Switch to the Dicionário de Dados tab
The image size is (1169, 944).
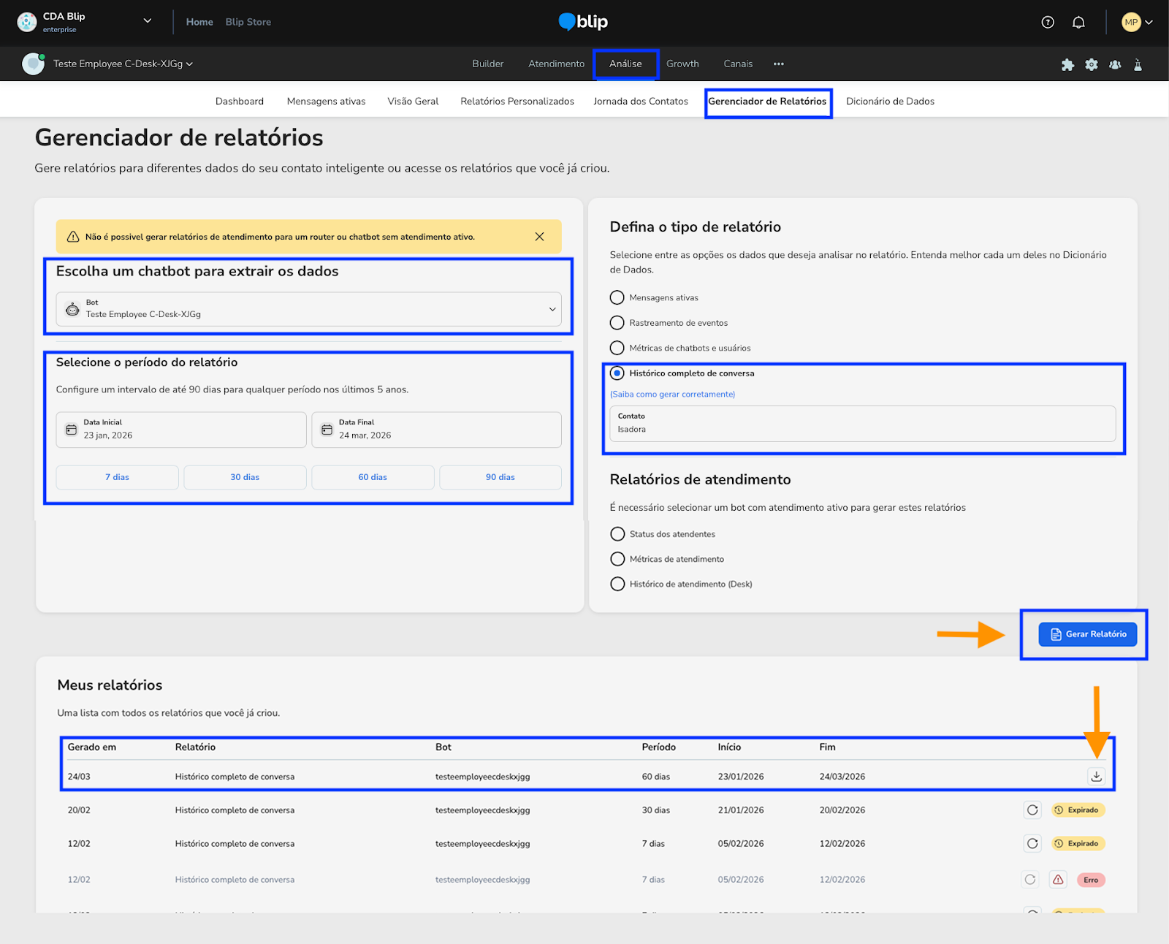tap(890, 102)
